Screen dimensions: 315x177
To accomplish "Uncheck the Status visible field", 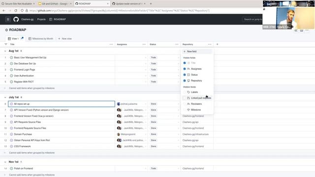I will (x=185, y=75).
